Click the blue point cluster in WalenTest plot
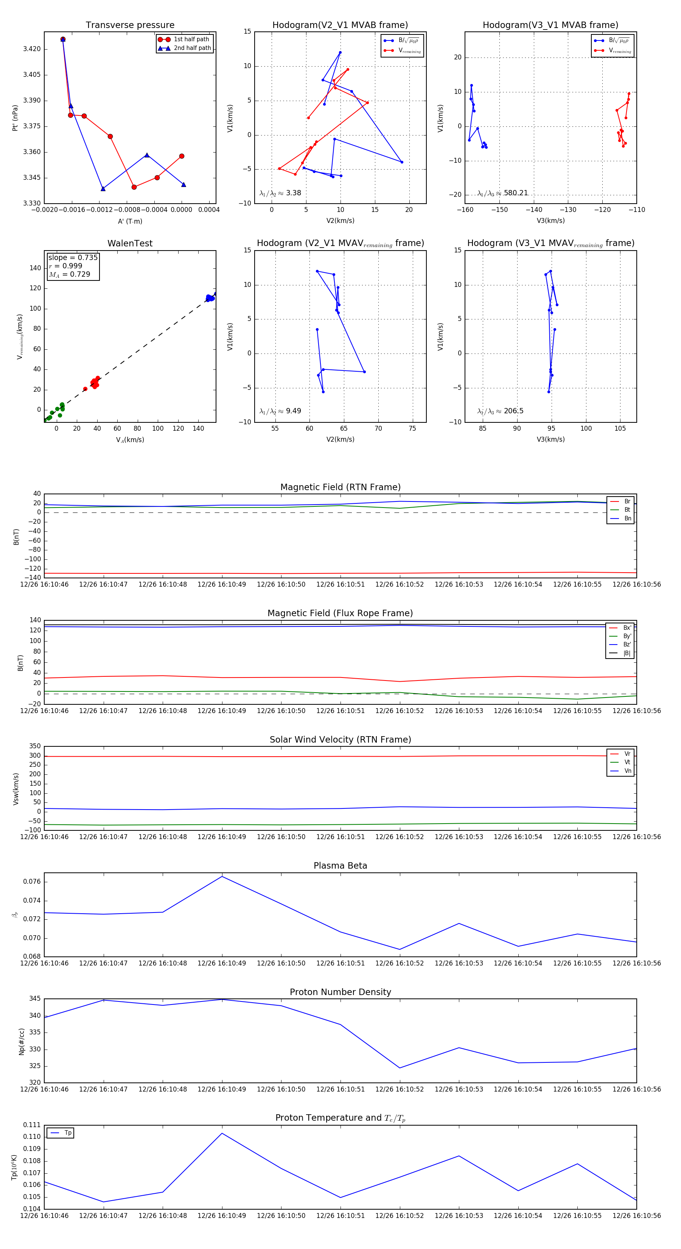 pyautogui.click(x=210, y=298)
